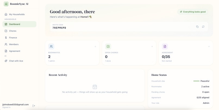Open the Agreement page from sidebar
219x110 pixels.
(19, 51)
